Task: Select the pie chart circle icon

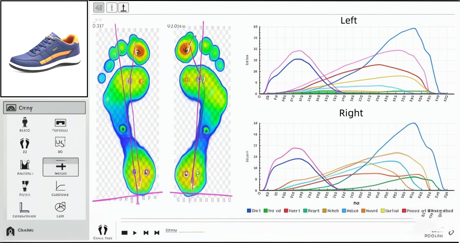Action: point(60,207)
